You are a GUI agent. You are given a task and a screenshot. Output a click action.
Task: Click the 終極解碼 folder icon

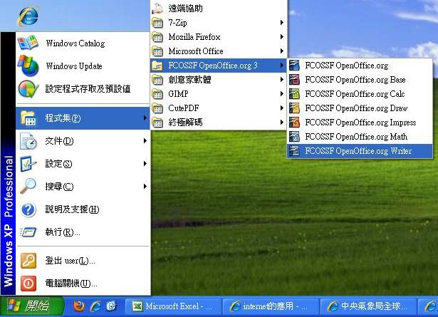pos(157,123)
